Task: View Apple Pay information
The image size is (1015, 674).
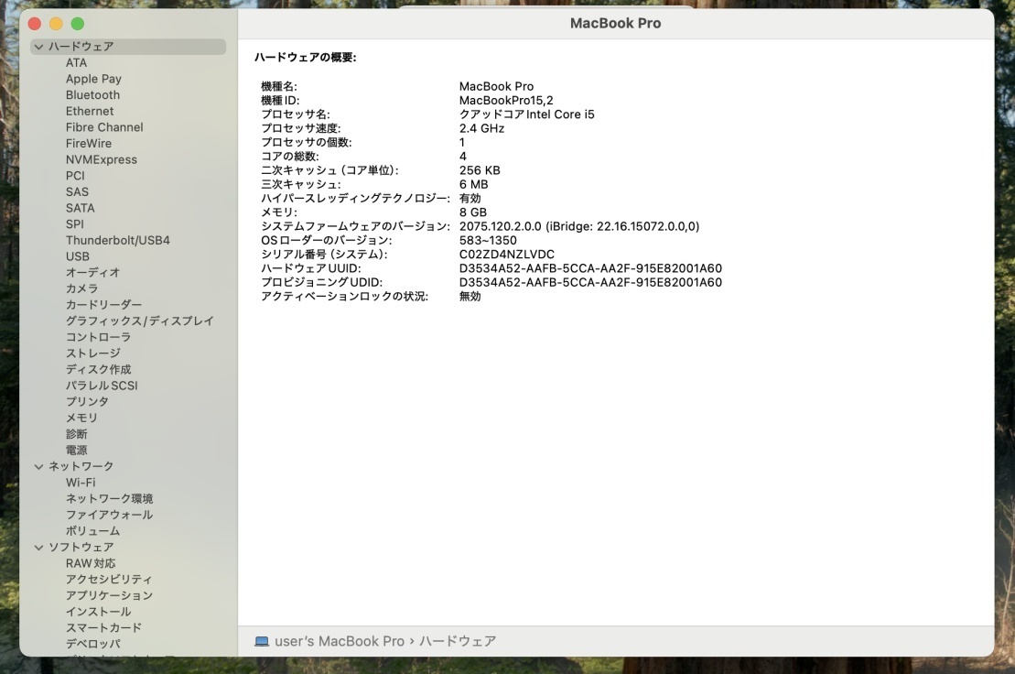Action: tap(92, 78)
